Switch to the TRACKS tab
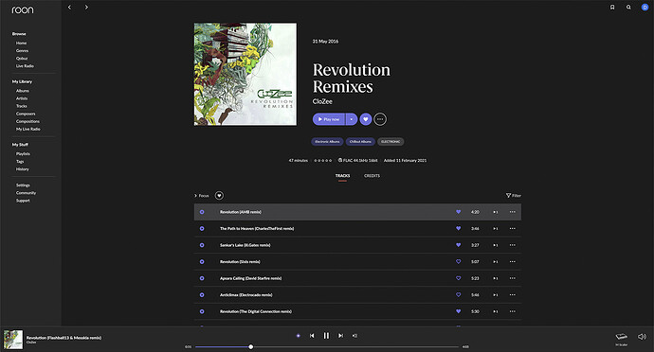 click(x=342, y=176)
